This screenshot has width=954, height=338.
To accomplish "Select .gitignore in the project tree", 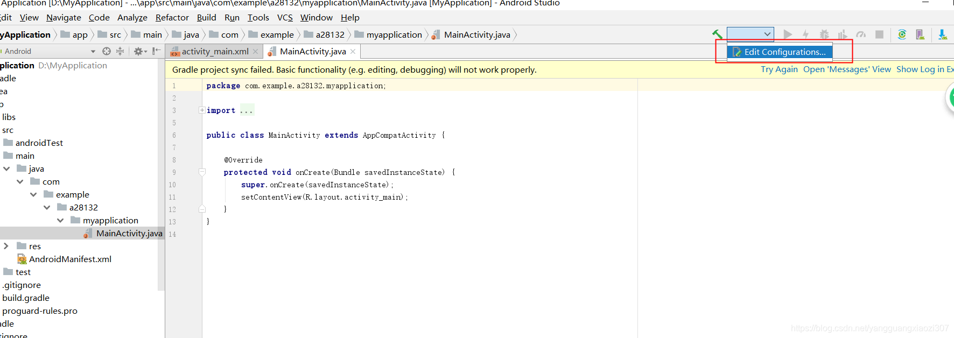I will point(22,285).
